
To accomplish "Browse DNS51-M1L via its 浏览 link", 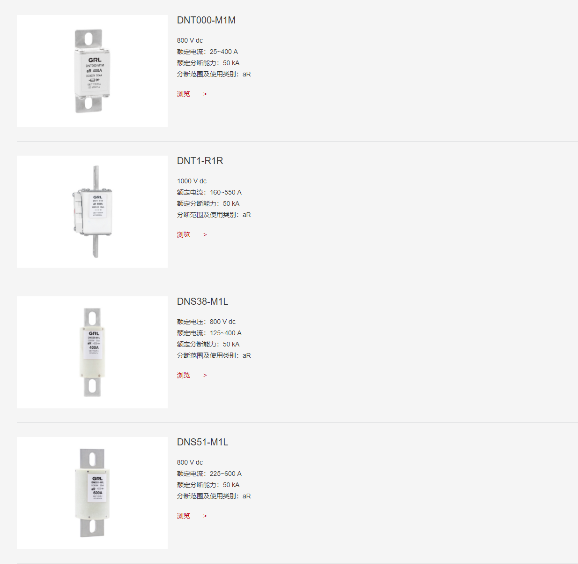I will point(184,516).
